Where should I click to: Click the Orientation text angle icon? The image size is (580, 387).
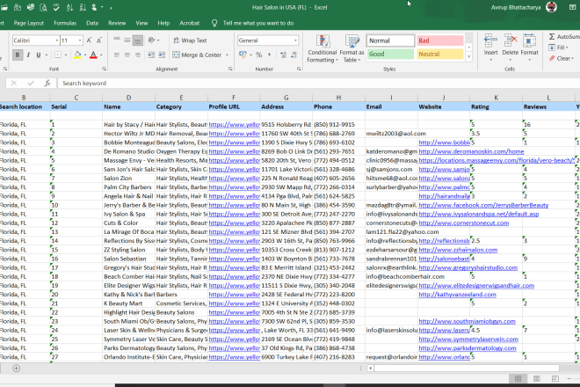pos(151,40)
